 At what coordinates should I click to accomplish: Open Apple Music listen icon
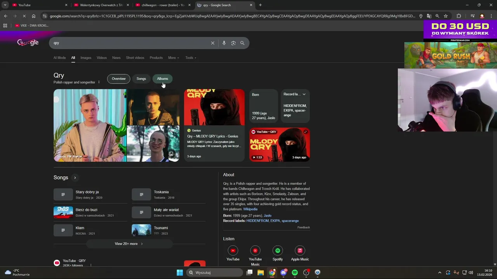300,251
